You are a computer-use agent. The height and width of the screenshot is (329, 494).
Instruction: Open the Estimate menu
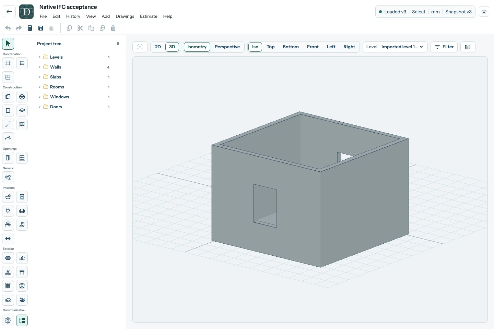click(x=149, y=16)
